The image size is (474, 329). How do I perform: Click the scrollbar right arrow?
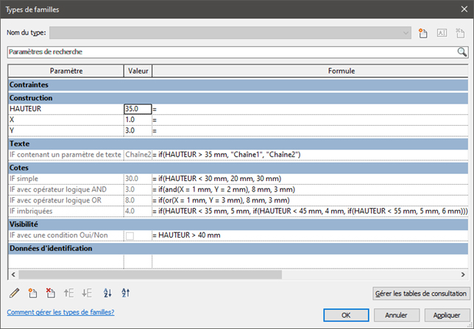coord(463,275)
